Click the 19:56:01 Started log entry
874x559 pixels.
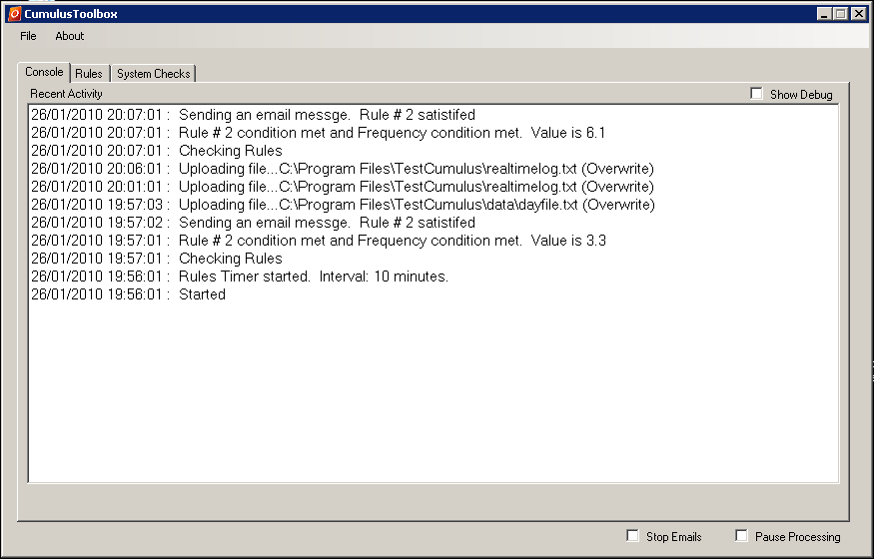128,294
